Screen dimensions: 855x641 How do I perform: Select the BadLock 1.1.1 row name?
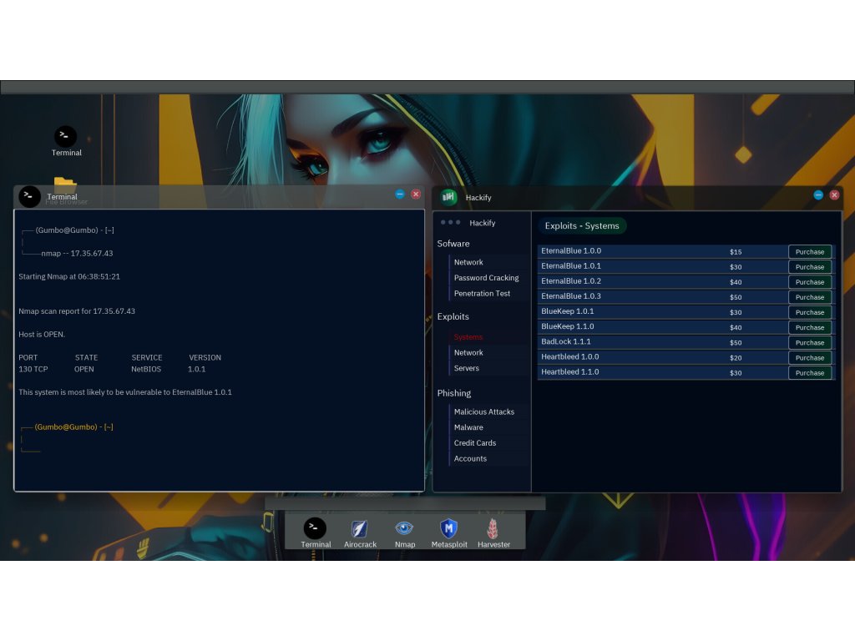(x=566, y=341)
